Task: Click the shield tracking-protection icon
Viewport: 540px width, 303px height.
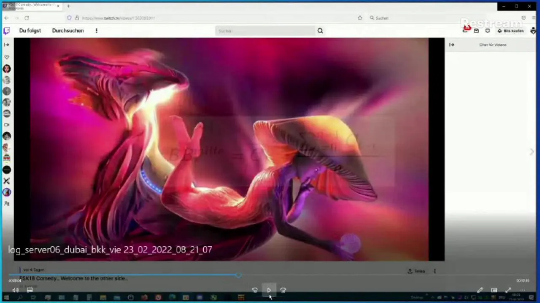Action: point(69,18)
